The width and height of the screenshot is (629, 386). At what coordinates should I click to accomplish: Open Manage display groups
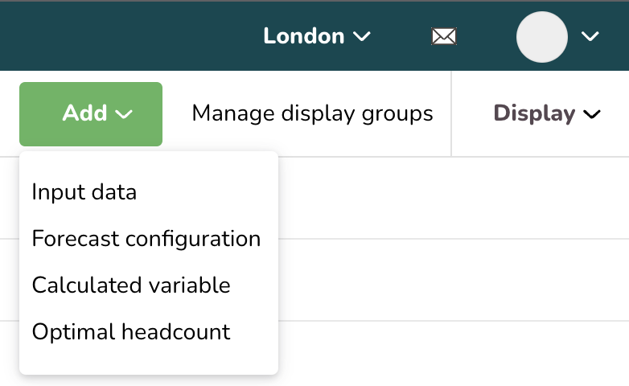pyautogui.click(x=313, y=113)
